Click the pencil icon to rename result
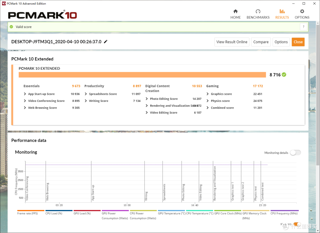The image size is (320, 233). tap(105, 42)
